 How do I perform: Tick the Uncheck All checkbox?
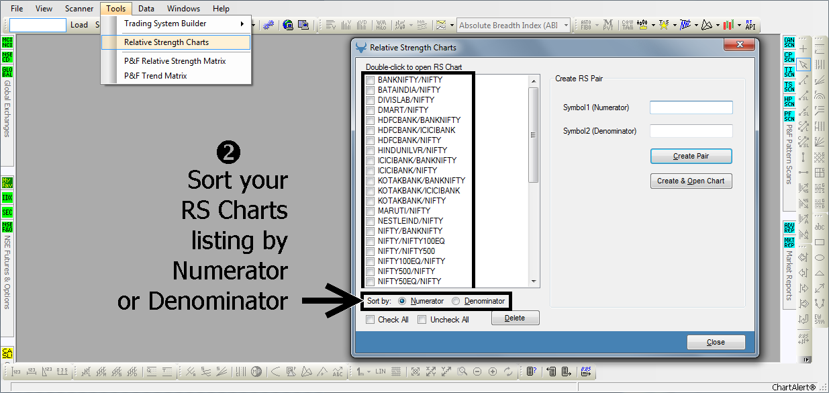pyautogui.click(x=422, y=320)
